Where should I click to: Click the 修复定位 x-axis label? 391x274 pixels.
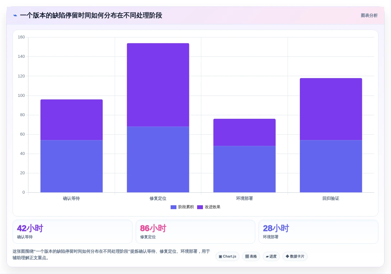(158, 198)
